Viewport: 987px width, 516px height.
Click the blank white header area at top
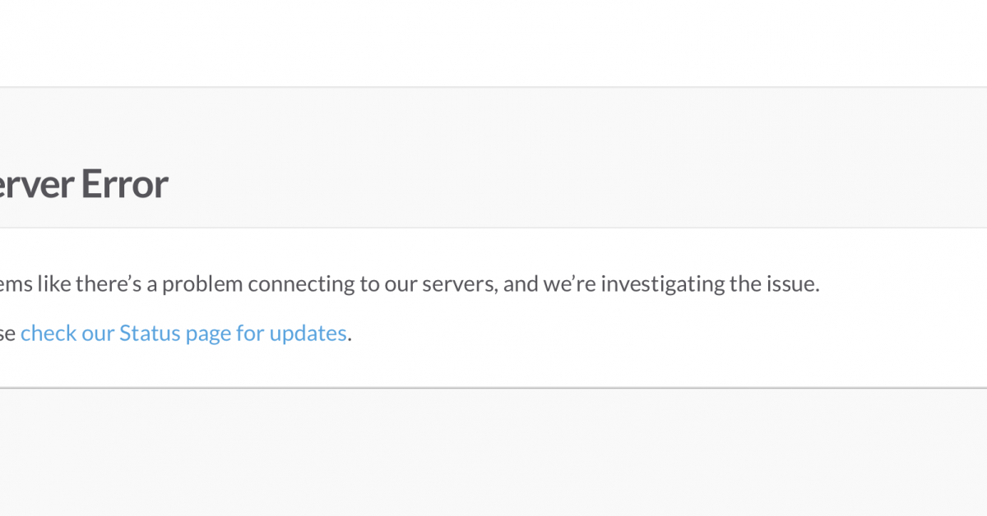click(493, 43)
